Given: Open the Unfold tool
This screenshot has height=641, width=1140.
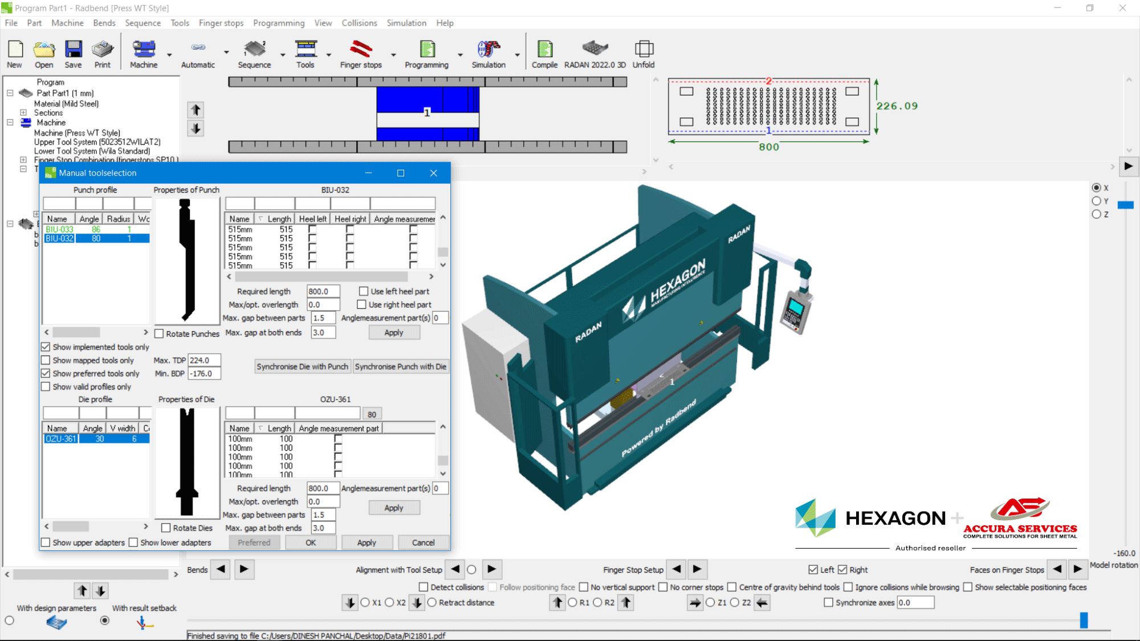Looking at the screenshot, I should (x=644, y=52).
